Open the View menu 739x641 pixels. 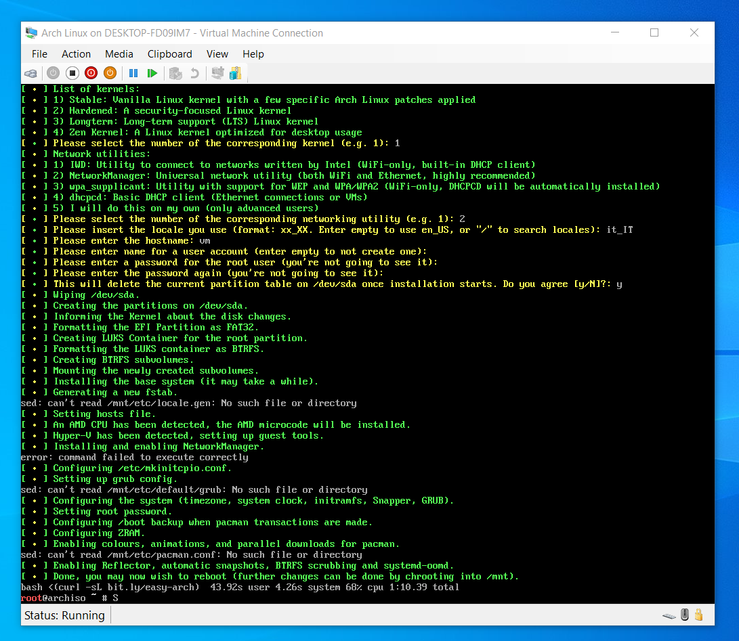coord(217,54)
